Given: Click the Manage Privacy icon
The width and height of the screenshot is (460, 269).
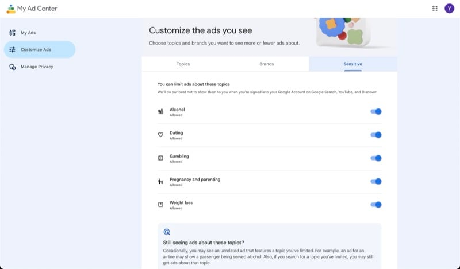Looking at the screenshot, I should tap(13, 67).
